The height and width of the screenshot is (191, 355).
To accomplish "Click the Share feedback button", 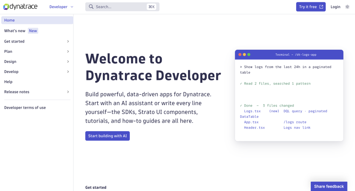I will pos(329,186).
